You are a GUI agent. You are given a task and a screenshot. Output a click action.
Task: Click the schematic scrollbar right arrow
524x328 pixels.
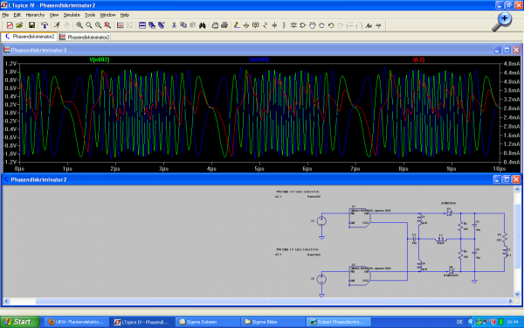510,301
